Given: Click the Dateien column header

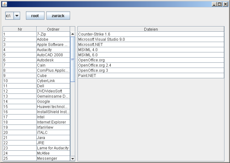Looking at the screenshot, I should click(x=151, y=29).
